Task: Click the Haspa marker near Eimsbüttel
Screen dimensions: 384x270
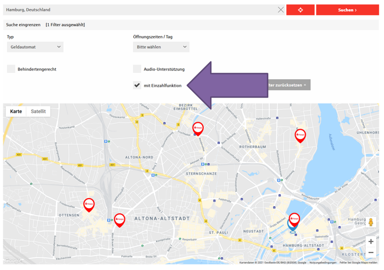Action: (x=198, y=128)
